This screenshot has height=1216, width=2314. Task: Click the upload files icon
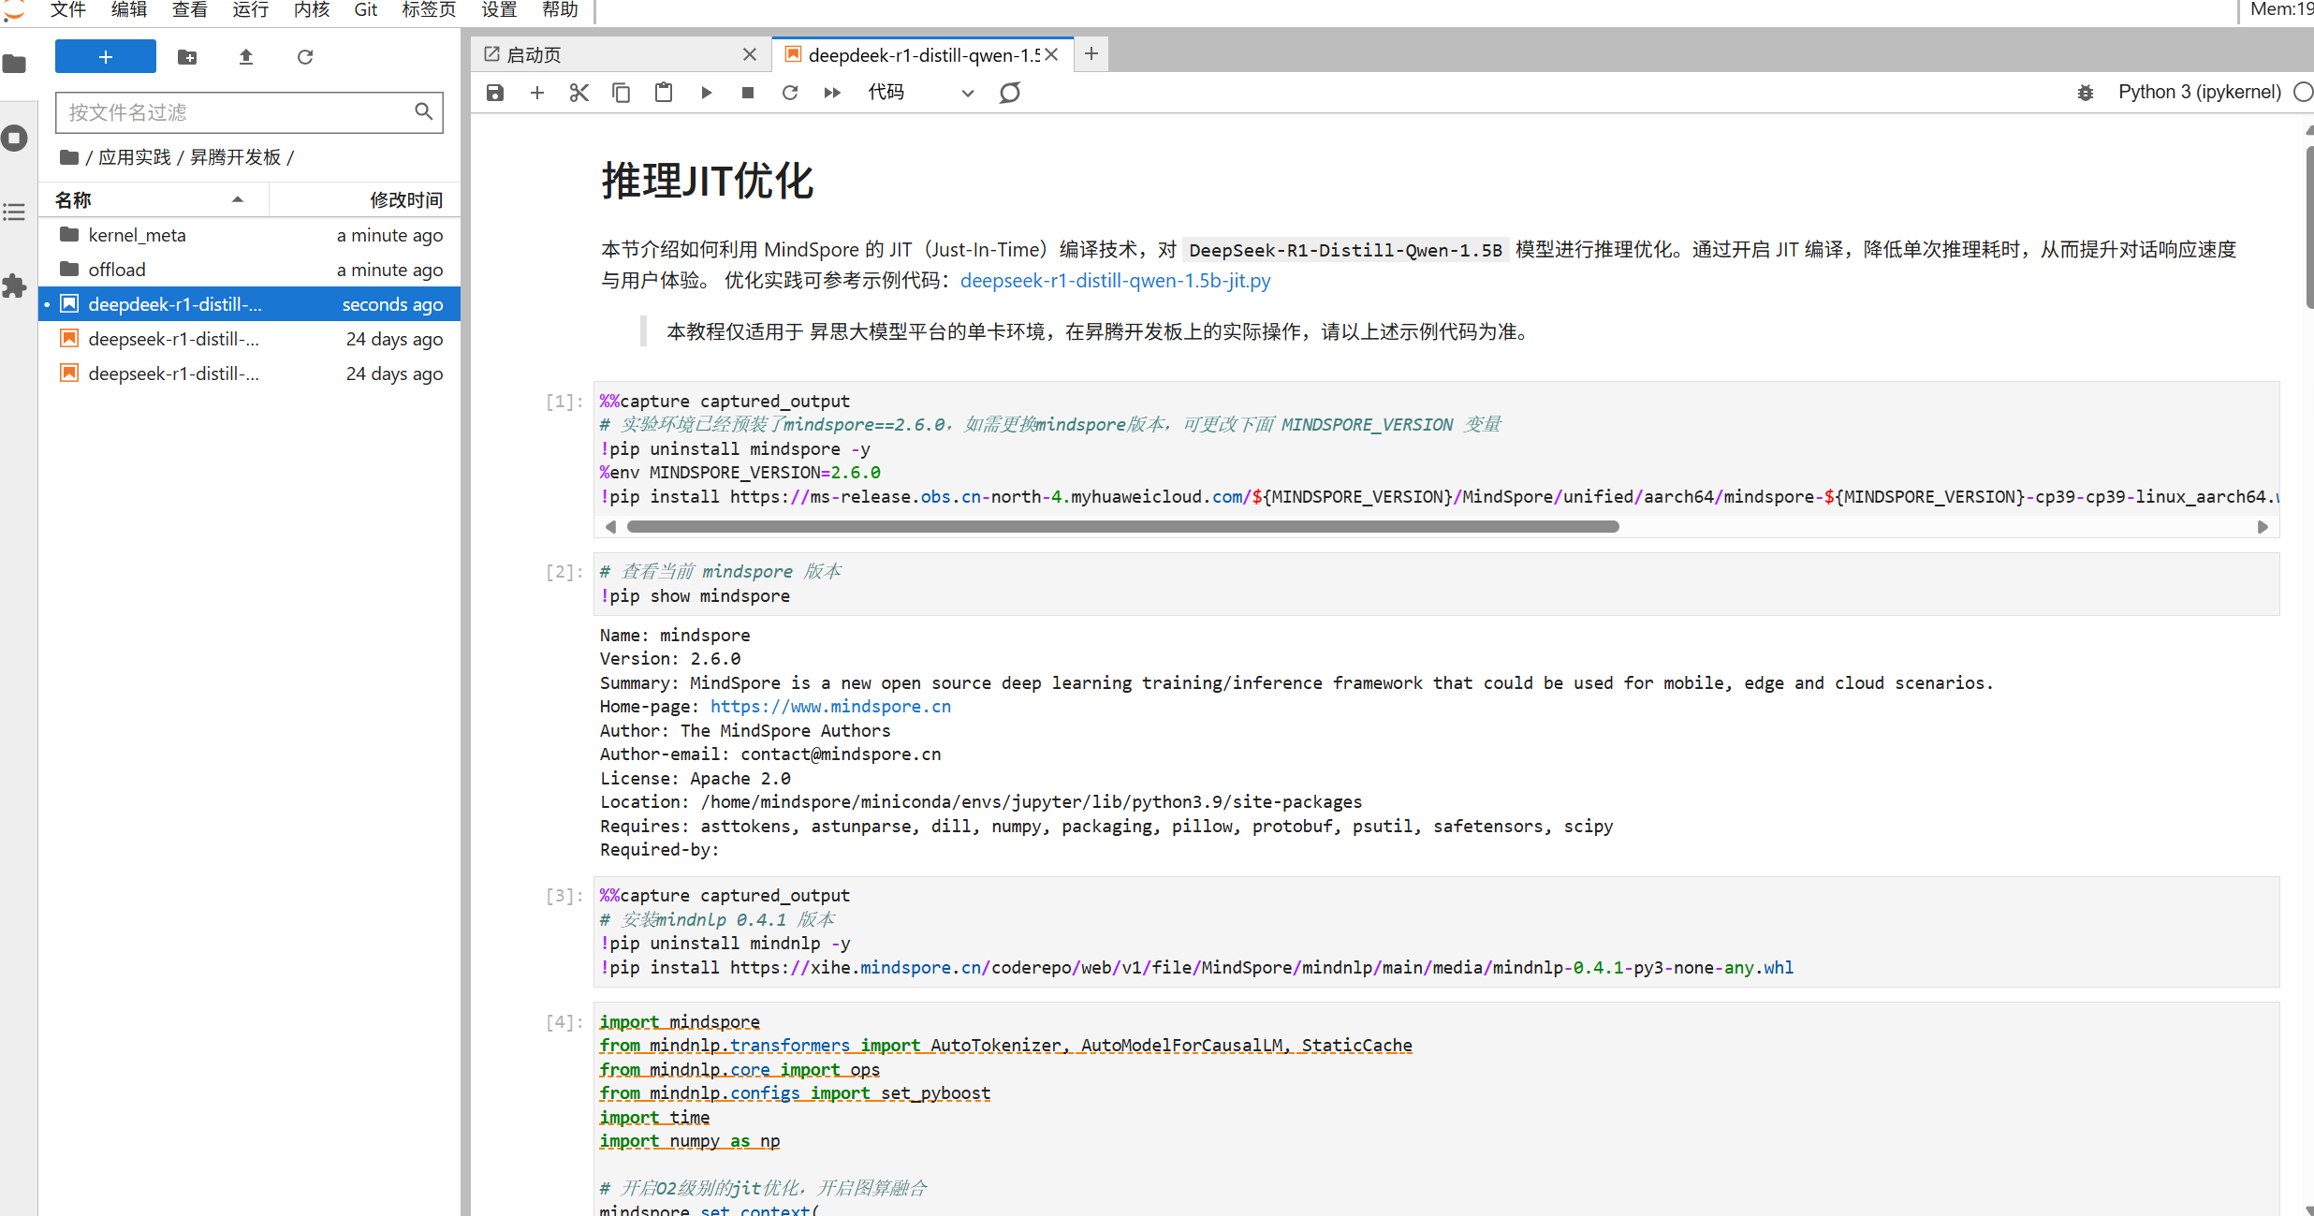[246, 57]
